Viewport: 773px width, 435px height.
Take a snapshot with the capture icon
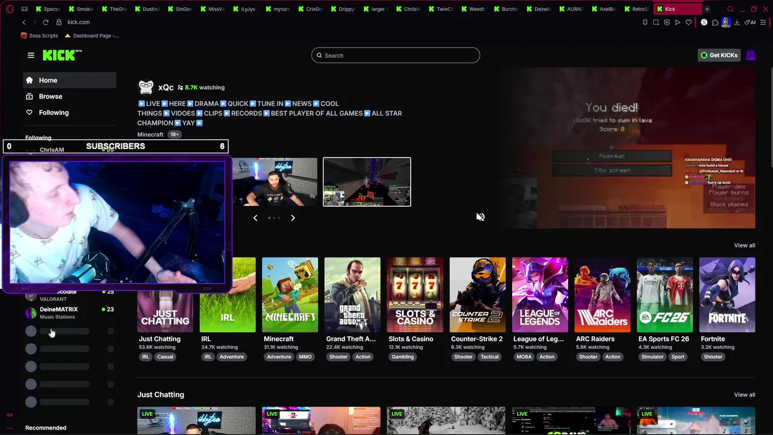coord(656,22)
